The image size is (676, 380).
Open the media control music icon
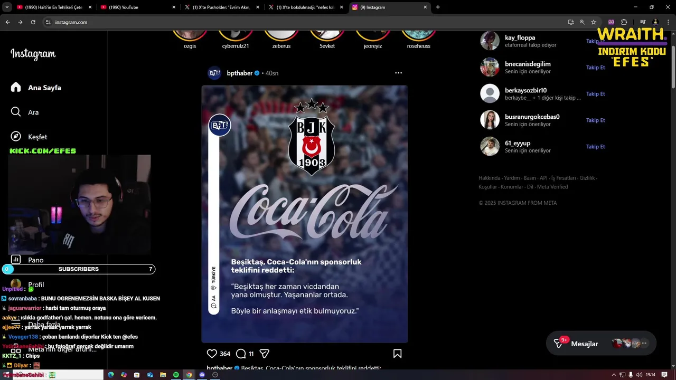[x=643, y=22]
